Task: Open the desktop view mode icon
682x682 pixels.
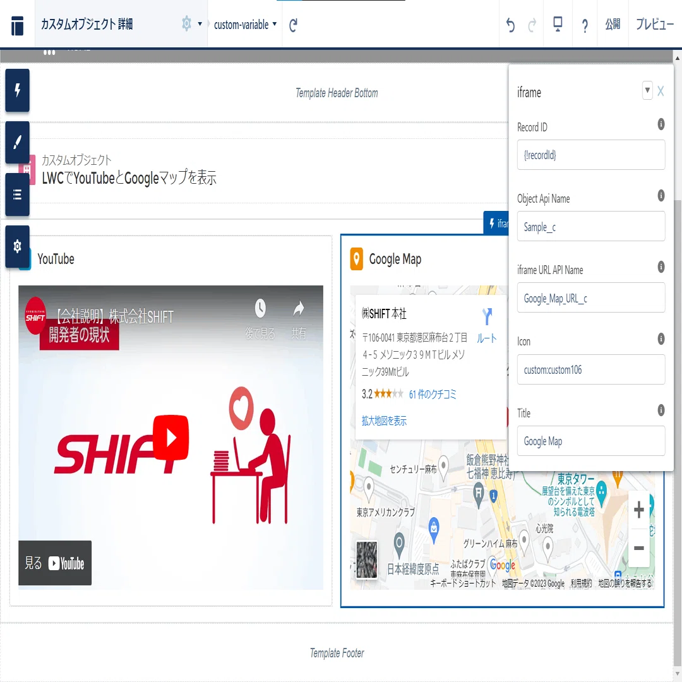Action: click(558, 24)
